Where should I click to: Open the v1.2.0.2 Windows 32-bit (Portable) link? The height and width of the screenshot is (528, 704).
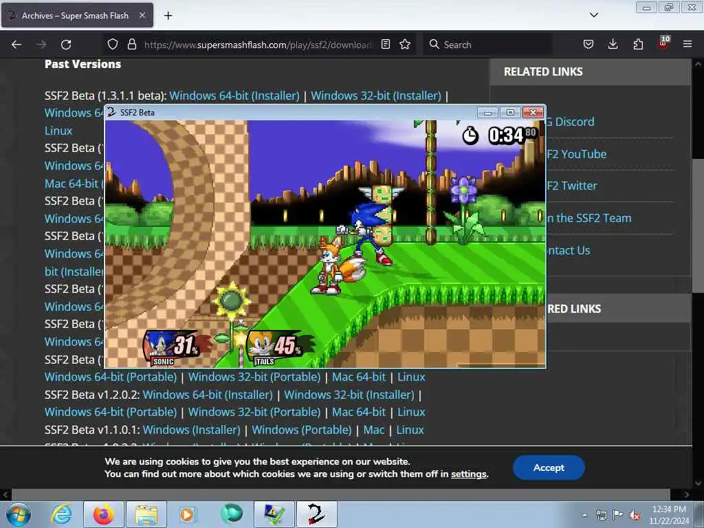pos(254,412)
